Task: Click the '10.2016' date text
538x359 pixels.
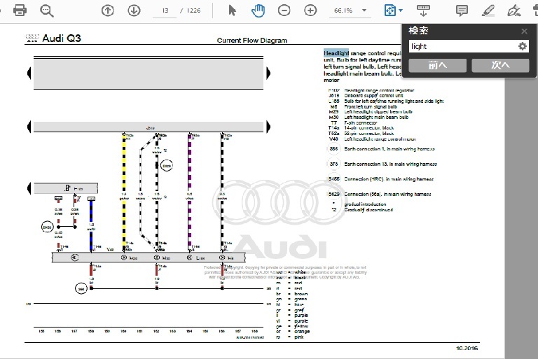Action: [467, 348]
